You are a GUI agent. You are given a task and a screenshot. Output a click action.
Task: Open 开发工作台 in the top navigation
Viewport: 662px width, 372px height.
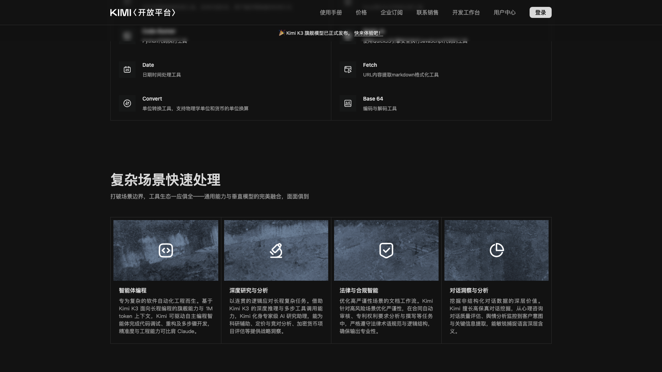tap(466, 12)
